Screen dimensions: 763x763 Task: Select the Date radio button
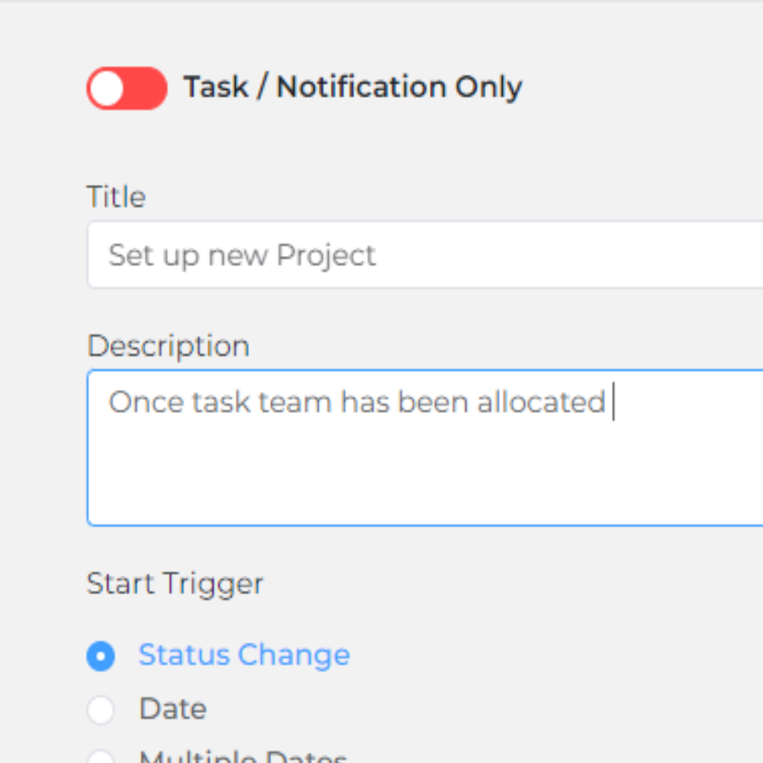101,710
